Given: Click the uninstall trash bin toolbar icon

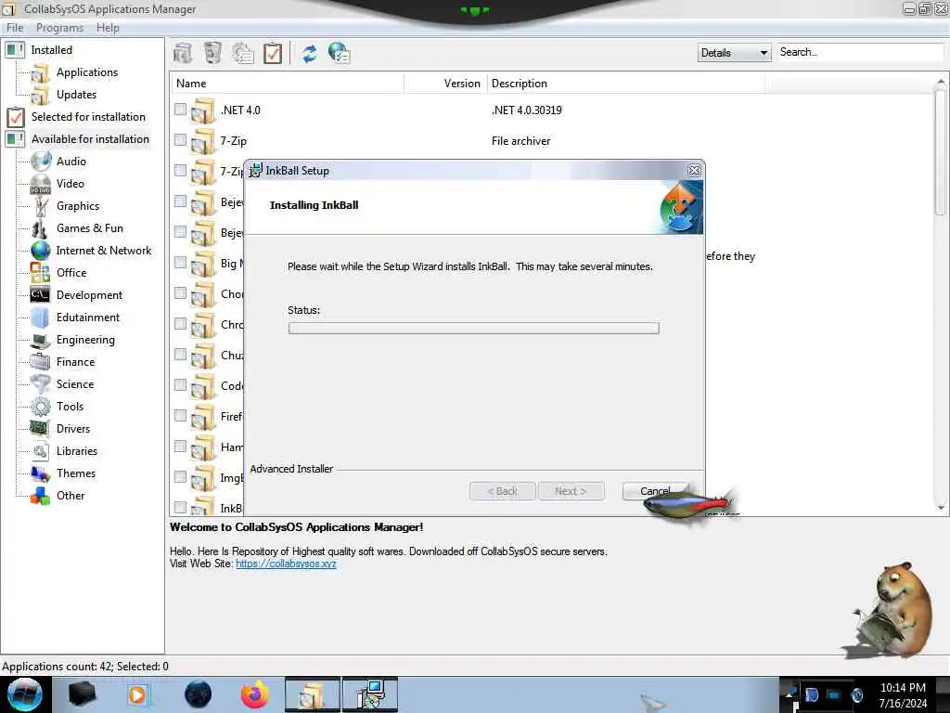Looking at the screenshot, I should click(x=212, y=53).
